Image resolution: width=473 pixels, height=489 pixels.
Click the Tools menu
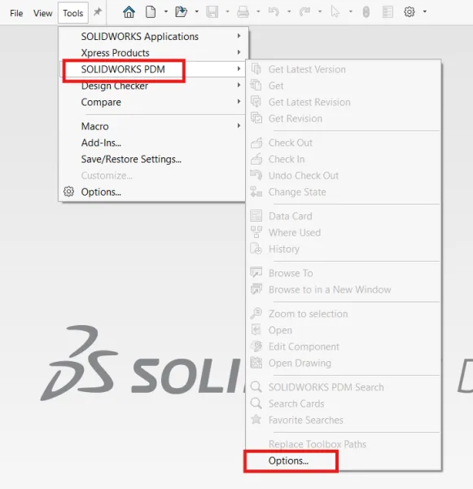[73, 13]
